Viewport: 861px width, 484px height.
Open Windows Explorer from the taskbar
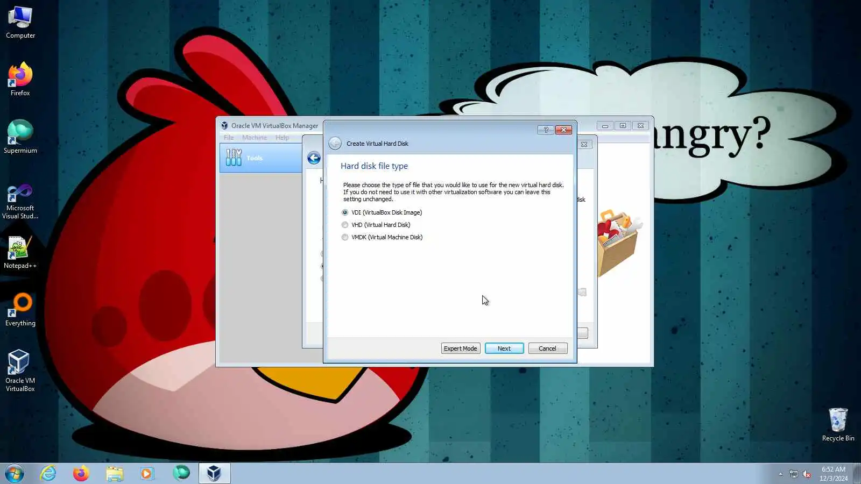pos(115,473)
